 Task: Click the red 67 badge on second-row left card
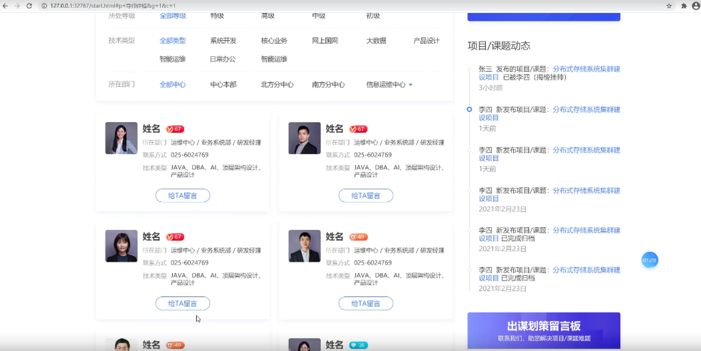click(x=175, y=237)
